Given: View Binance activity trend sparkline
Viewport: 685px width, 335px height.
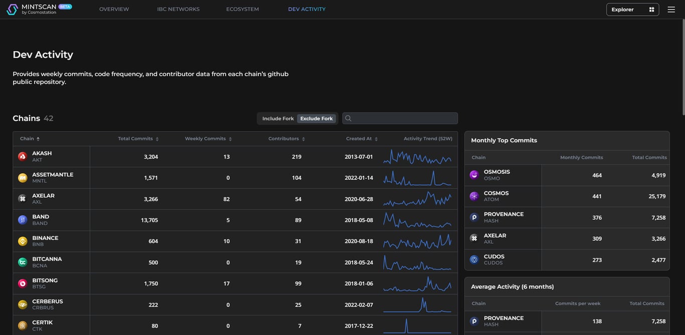Looking at the screenshot, I should point(417,241).
